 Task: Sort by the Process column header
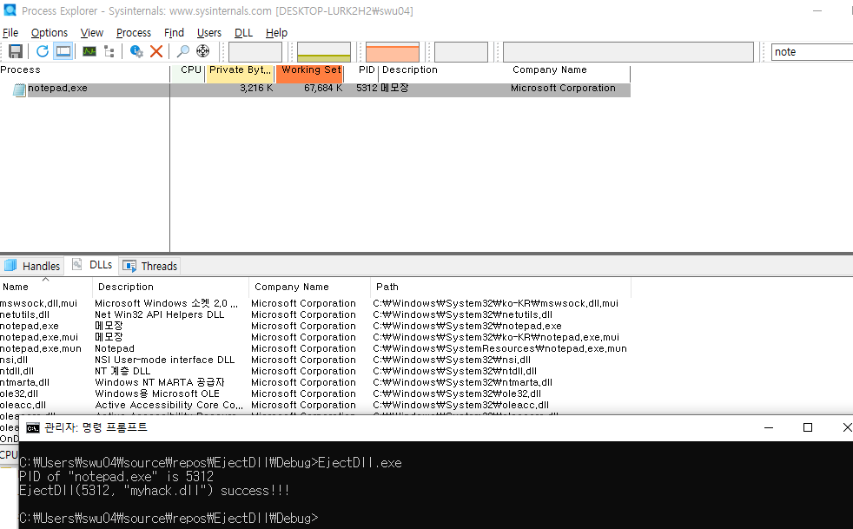click(85, 70)
